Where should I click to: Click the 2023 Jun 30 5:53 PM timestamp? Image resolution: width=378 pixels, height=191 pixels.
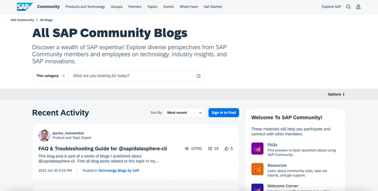coord(55,170)
